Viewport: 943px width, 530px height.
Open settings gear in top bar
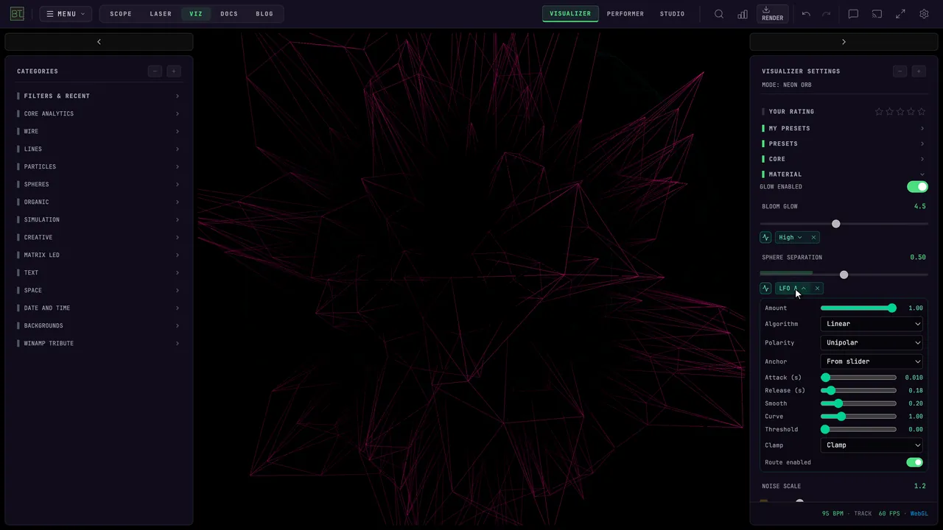[924, 14]
